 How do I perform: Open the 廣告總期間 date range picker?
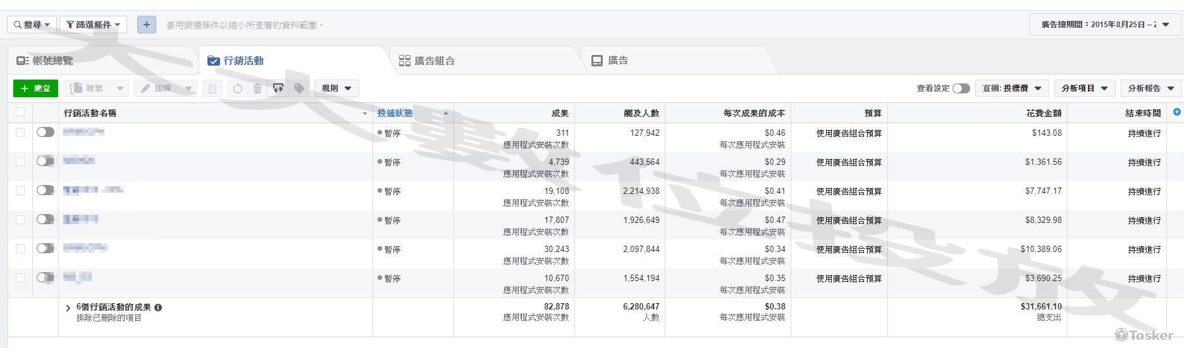[1104, 25]
